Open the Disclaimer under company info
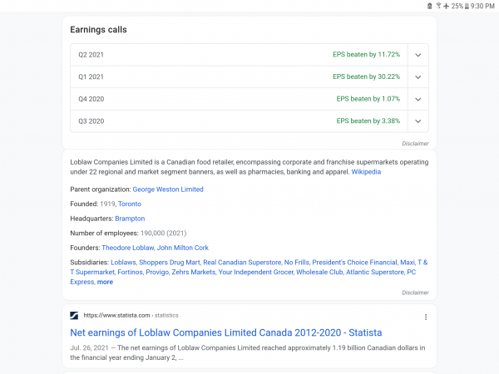The image size is (499, 374). coord(415,293)
